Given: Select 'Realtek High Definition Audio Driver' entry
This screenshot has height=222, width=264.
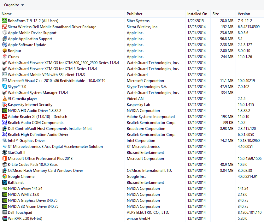Looking at the screenshot, I should 38,135.
